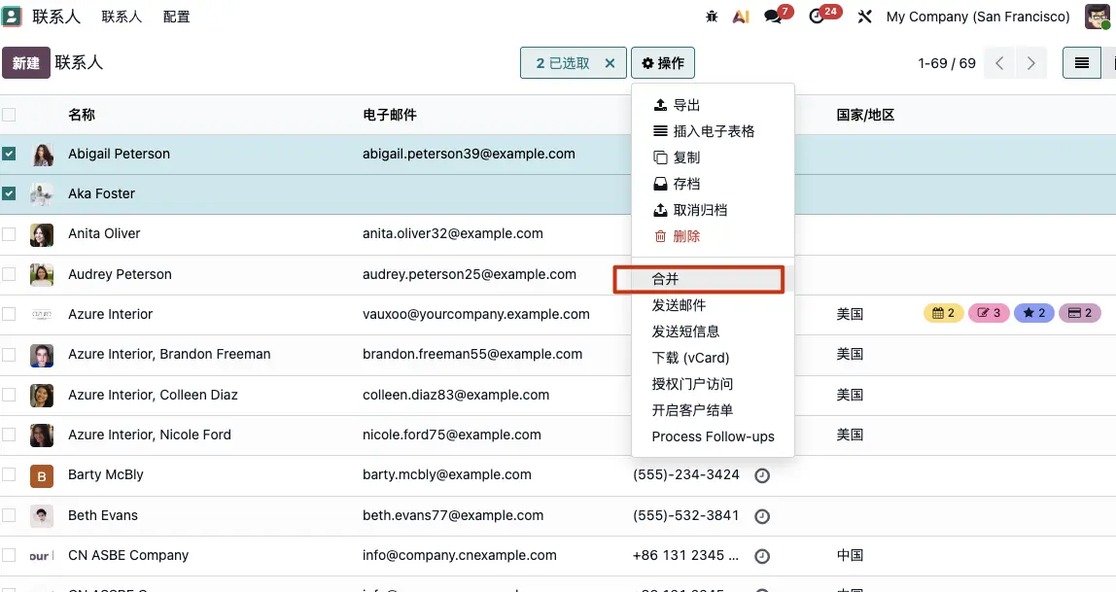This screenshot has height=592, width=1116.
Task: Open the user avatar menu
Action: 1097,17
